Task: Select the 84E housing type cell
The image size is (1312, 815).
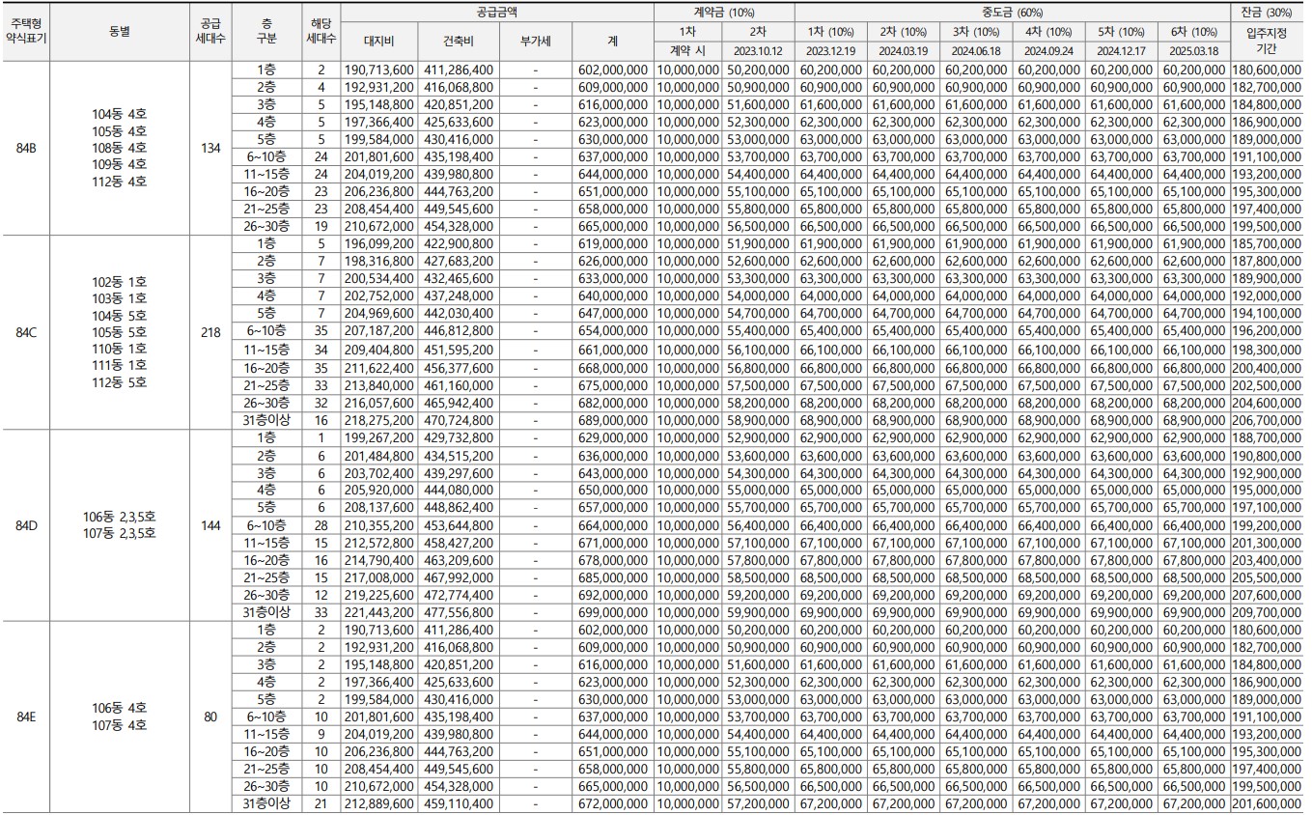Action: [25, 717]
